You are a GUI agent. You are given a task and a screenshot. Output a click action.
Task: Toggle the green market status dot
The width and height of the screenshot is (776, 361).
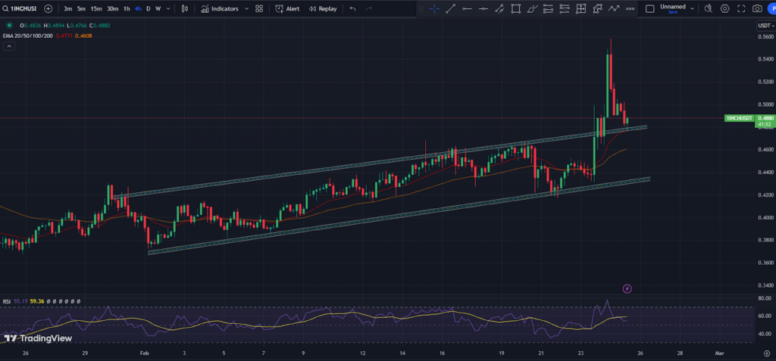pyautogui.click(x=9, y=26)
